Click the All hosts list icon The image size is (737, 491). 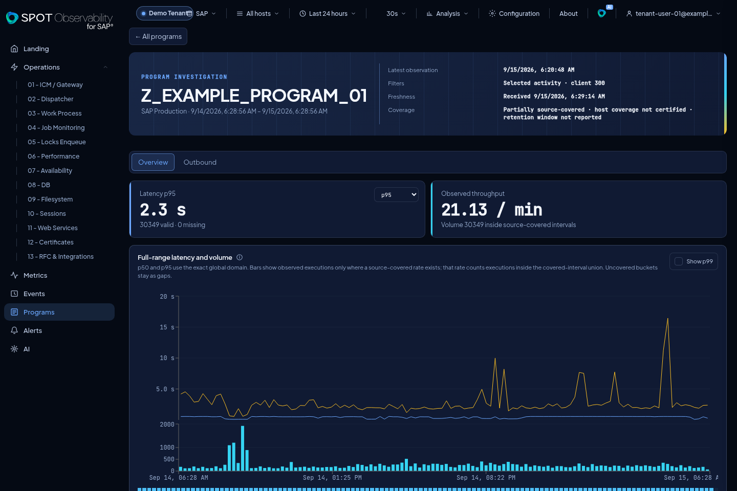[240, 13]
